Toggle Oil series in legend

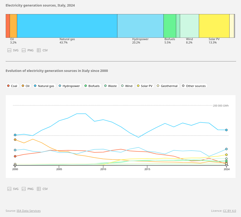(26, 86)
